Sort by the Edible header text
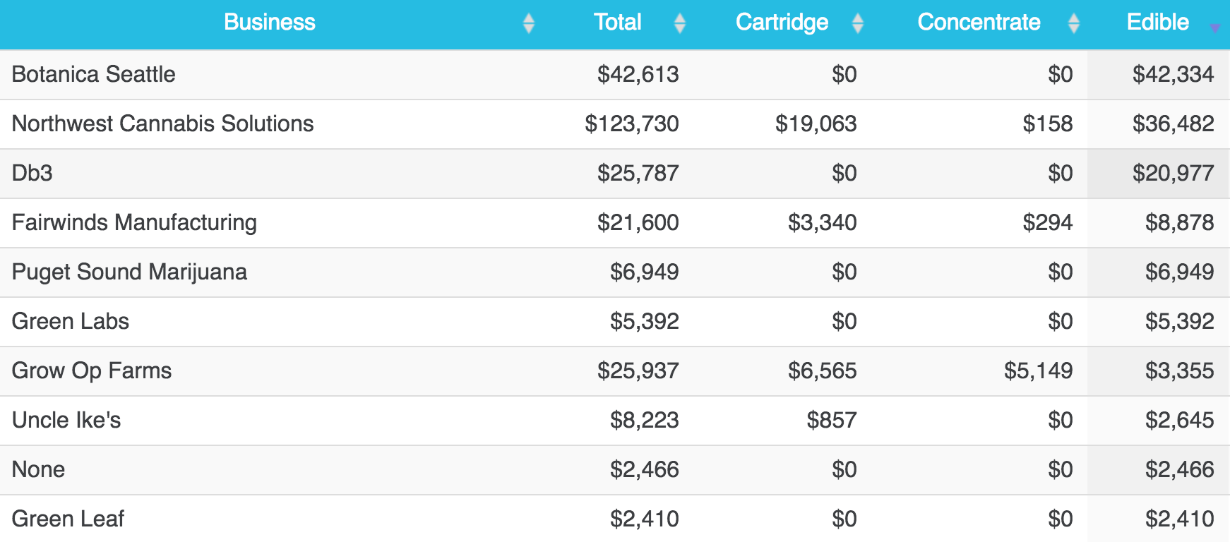 (x=1158, y=23)
